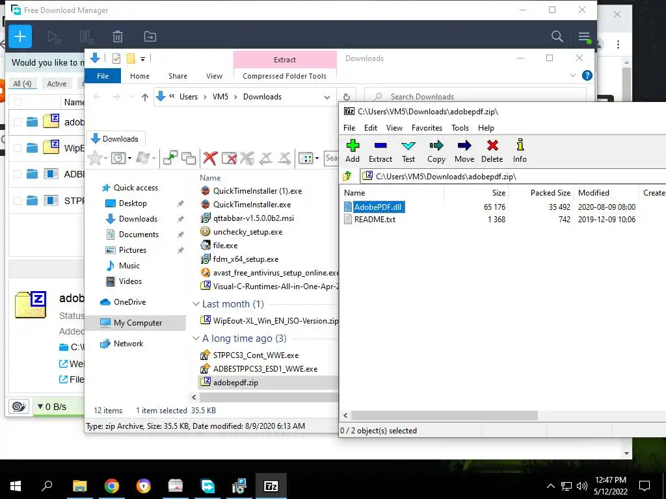Select My Computer in the navigation pane

136,323
